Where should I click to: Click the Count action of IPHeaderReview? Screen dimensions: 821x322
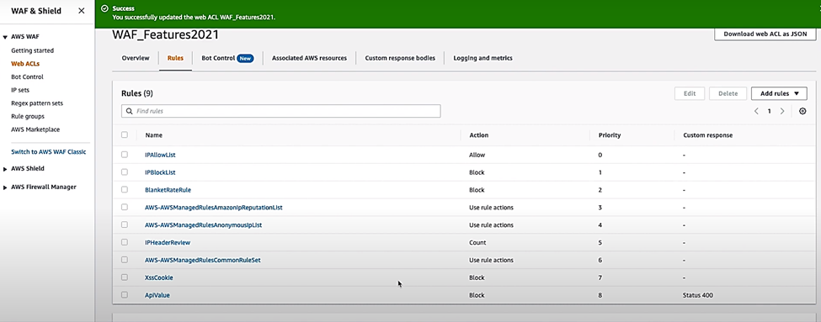pos(477,242)
